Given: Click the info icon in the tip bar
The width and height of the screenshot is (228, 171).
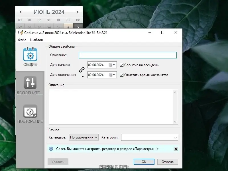Looking at the screenshot, I should (x=51, y=148).
